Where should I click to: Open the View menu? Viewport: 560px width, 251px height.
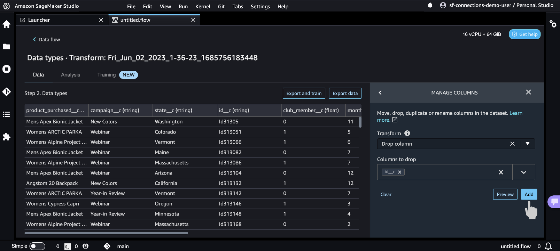click(165, 7)
